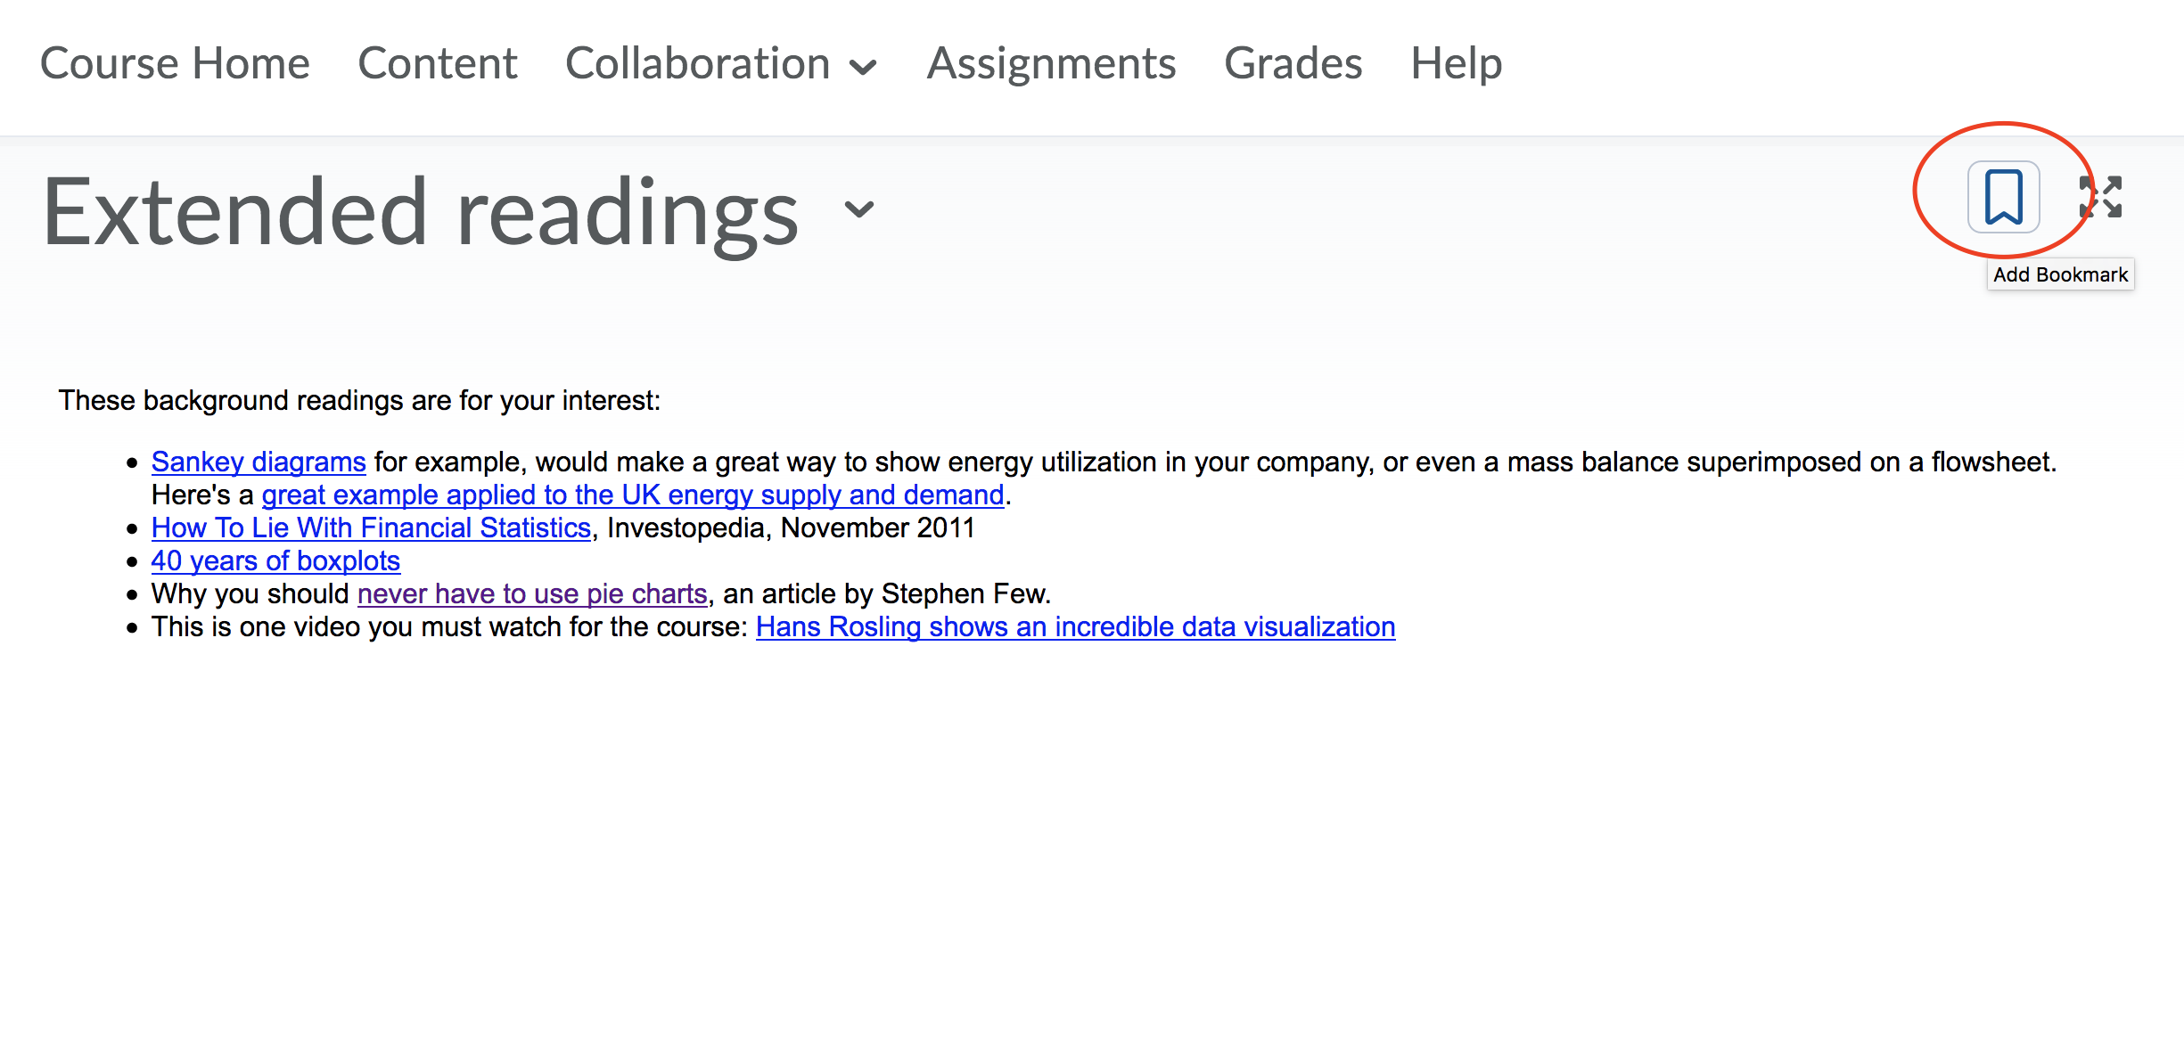This screenshot has height=1055, width=2184.
Task: Open the Collaboration dropdown chevron
Action: [863, 67]
